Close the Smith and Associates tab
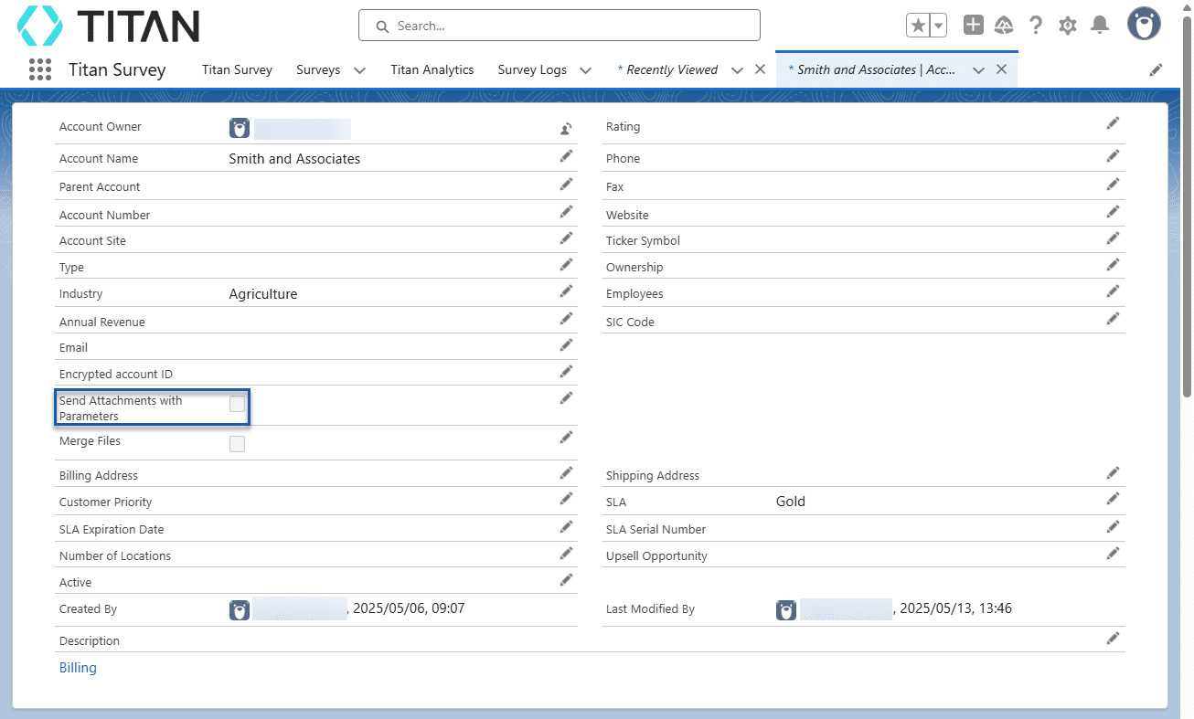The width and height of the screenshot is (1194, 719). [x=1001, y=69]
